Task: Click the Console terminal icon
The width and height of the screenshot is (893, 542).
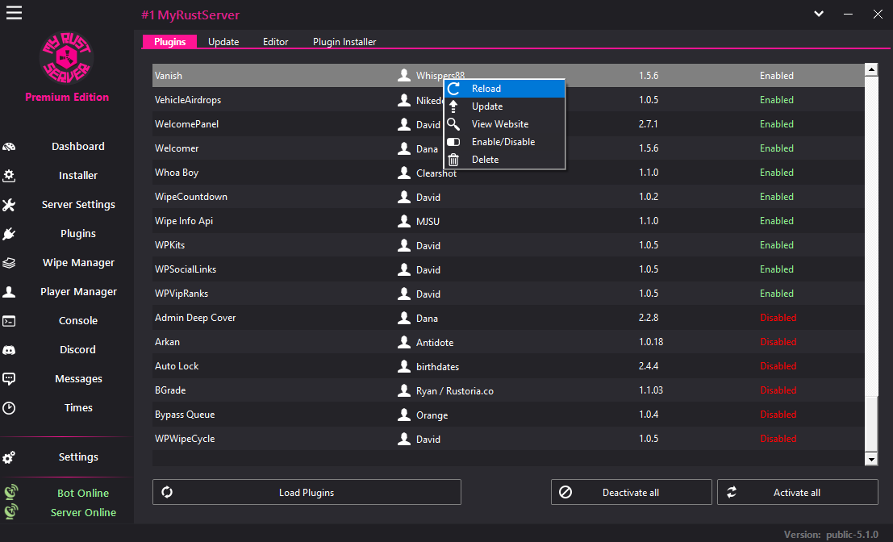Action: pos(9,321)
